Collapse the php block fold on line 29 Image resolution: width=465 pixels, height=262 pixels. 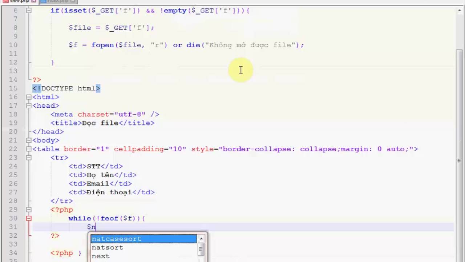29,210
